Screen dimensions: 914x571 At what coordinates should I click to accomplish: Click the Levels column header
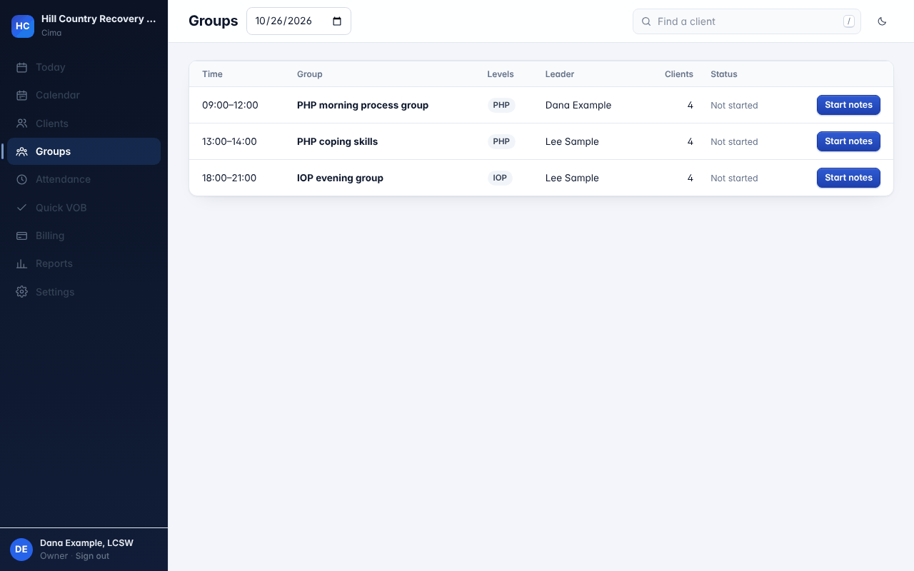501,74
